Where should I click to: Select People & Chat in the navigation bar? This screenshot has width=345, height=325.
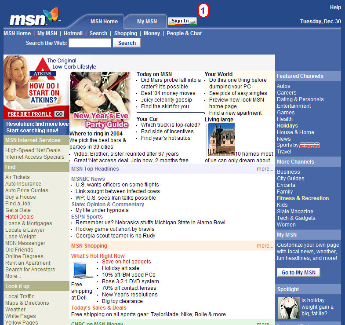pyautogui.click(x=184, y=33)
